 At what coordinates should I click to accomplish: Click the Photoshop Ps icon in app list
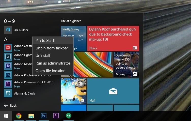pyautogui.click(x=8, y=75)
